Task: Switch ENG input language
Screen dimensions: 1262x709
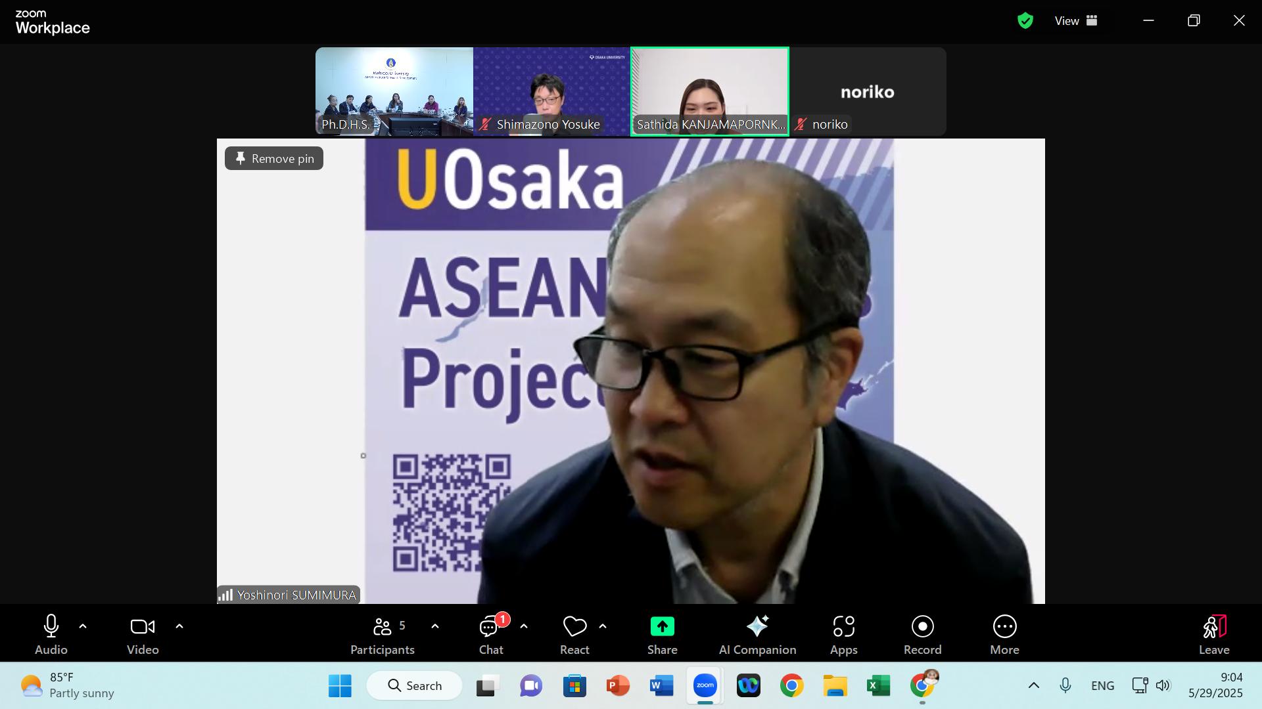Action: pyautogui.click(x=1102, y=686)
